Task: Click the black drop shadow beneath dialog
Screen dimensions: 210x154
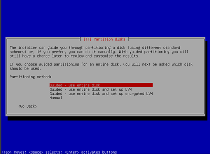Action: coord(107,118)
